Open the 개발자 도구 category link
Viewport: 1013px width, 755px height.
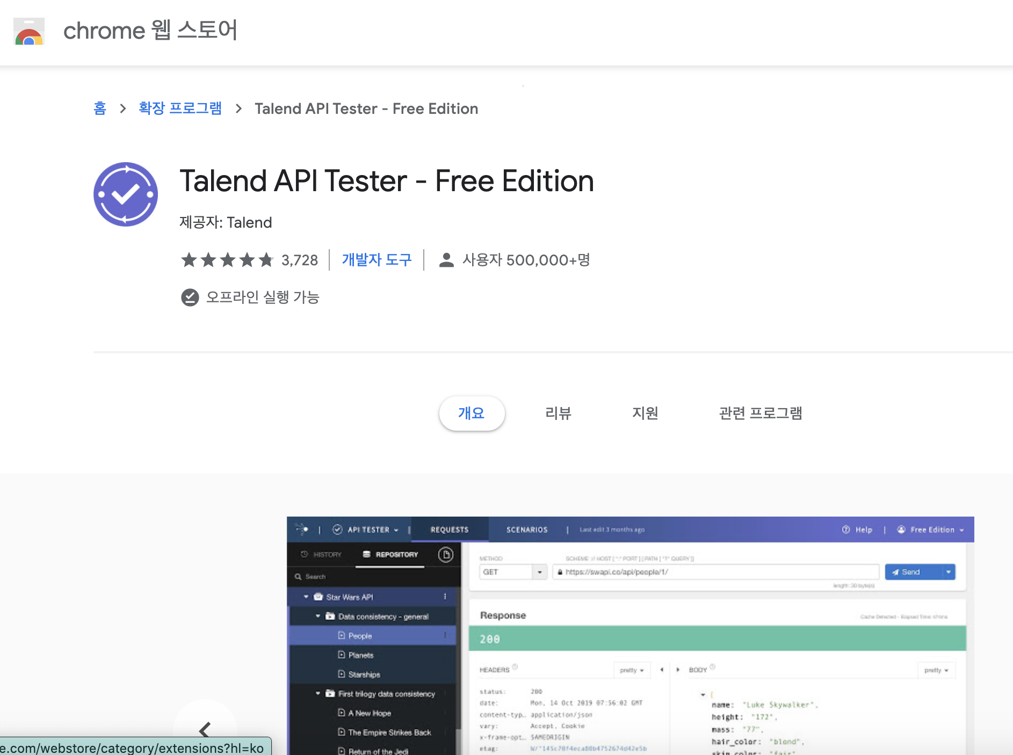pos(377,260)
